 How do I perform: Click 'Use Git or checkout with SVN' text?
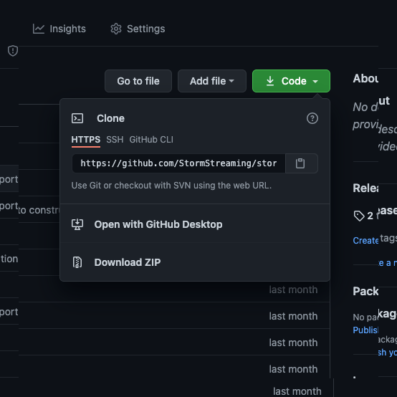171,186
